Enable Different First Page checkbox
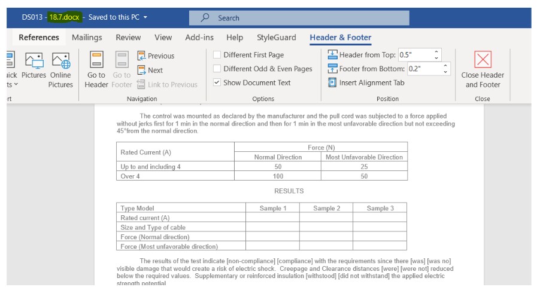The image size is (540, 290). click(x=217, y=55)
